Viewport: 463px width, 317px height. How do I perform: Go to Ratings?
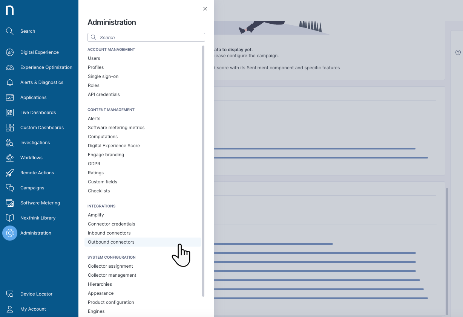click(x=96, y=173)
